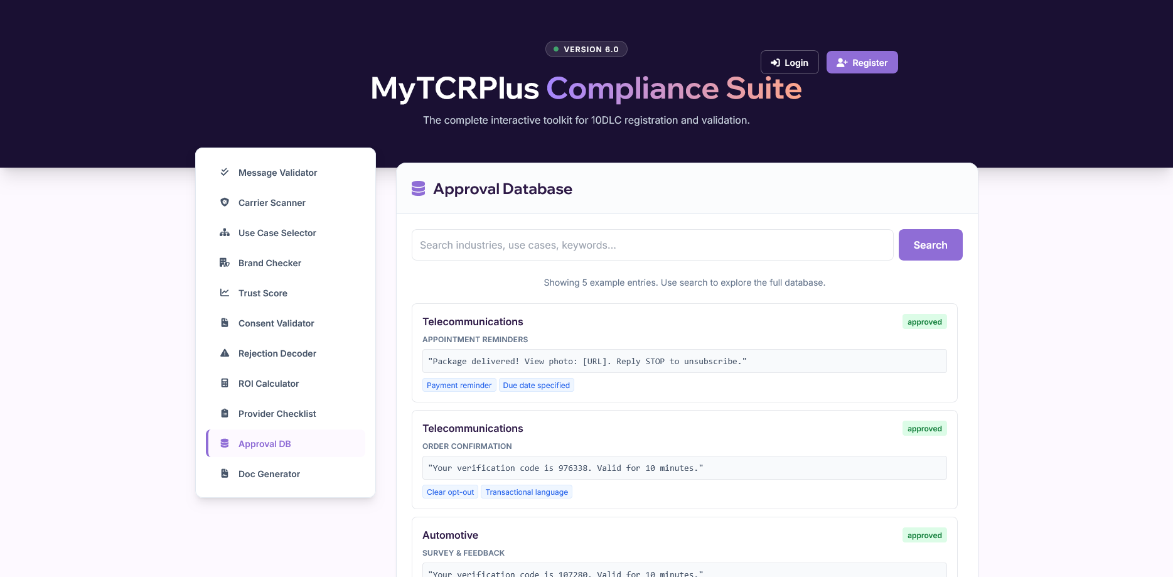The height and width of the screenshot is (577, 1173).
Task: Click the Carrier Scanner shield icon
Action: click(224, 202)
